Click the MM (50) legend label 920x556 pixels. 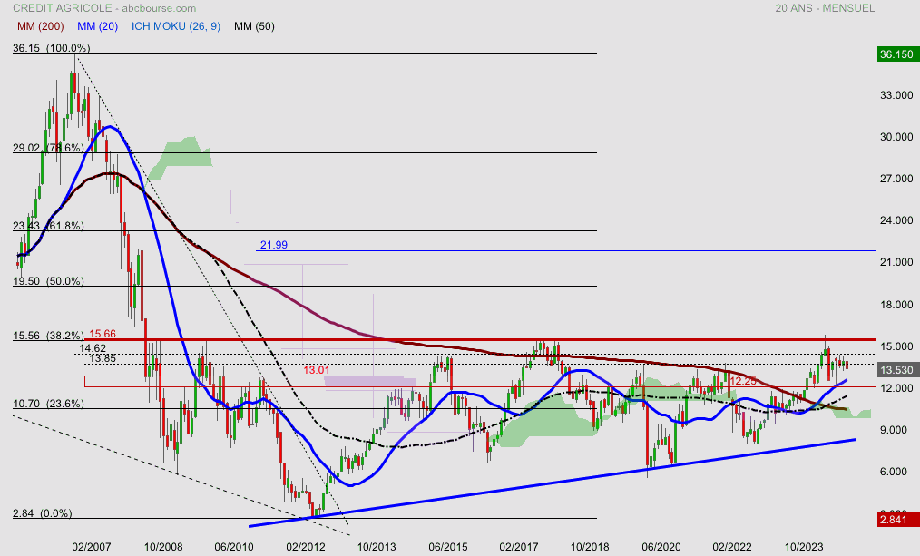pos(254,25)
